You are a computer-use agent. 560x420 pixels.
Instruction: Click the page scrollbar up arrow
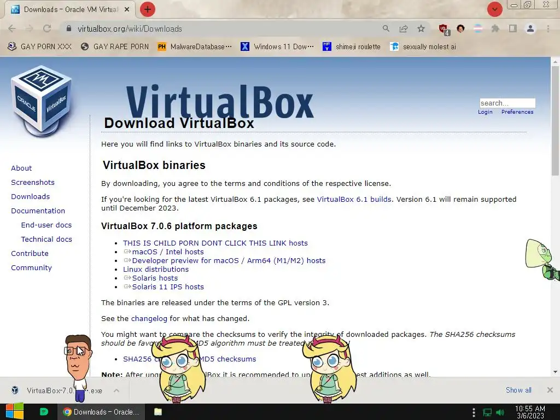556,61
